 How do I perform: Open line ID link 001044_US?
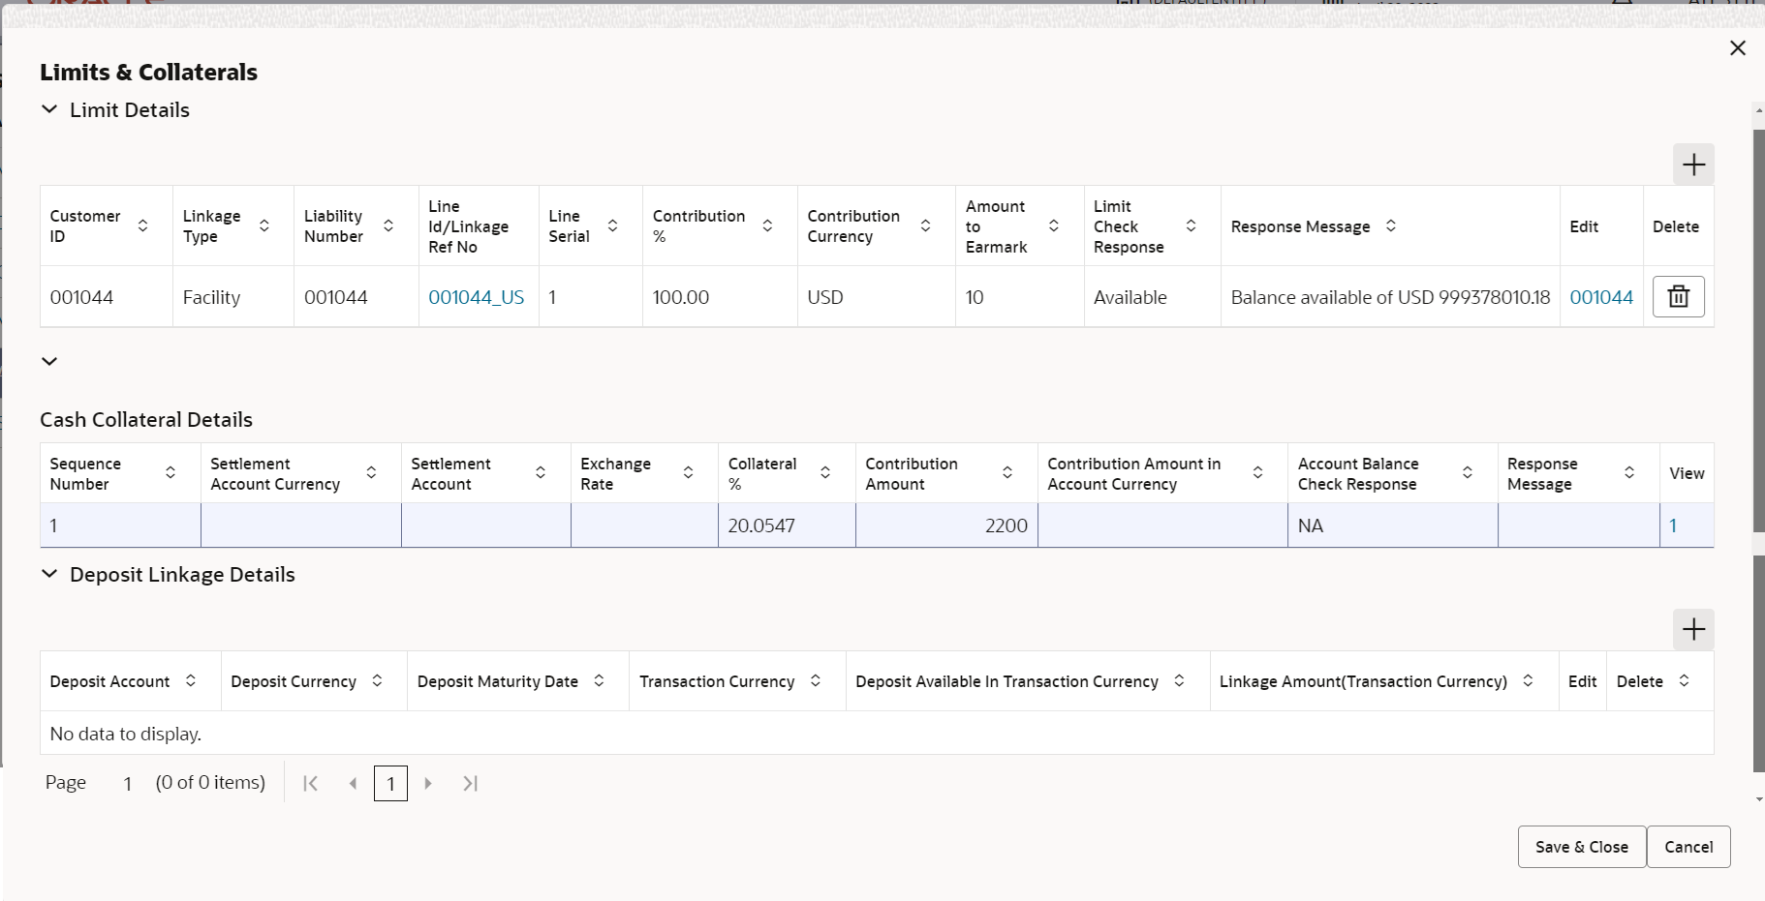click(x=477, y=297)
